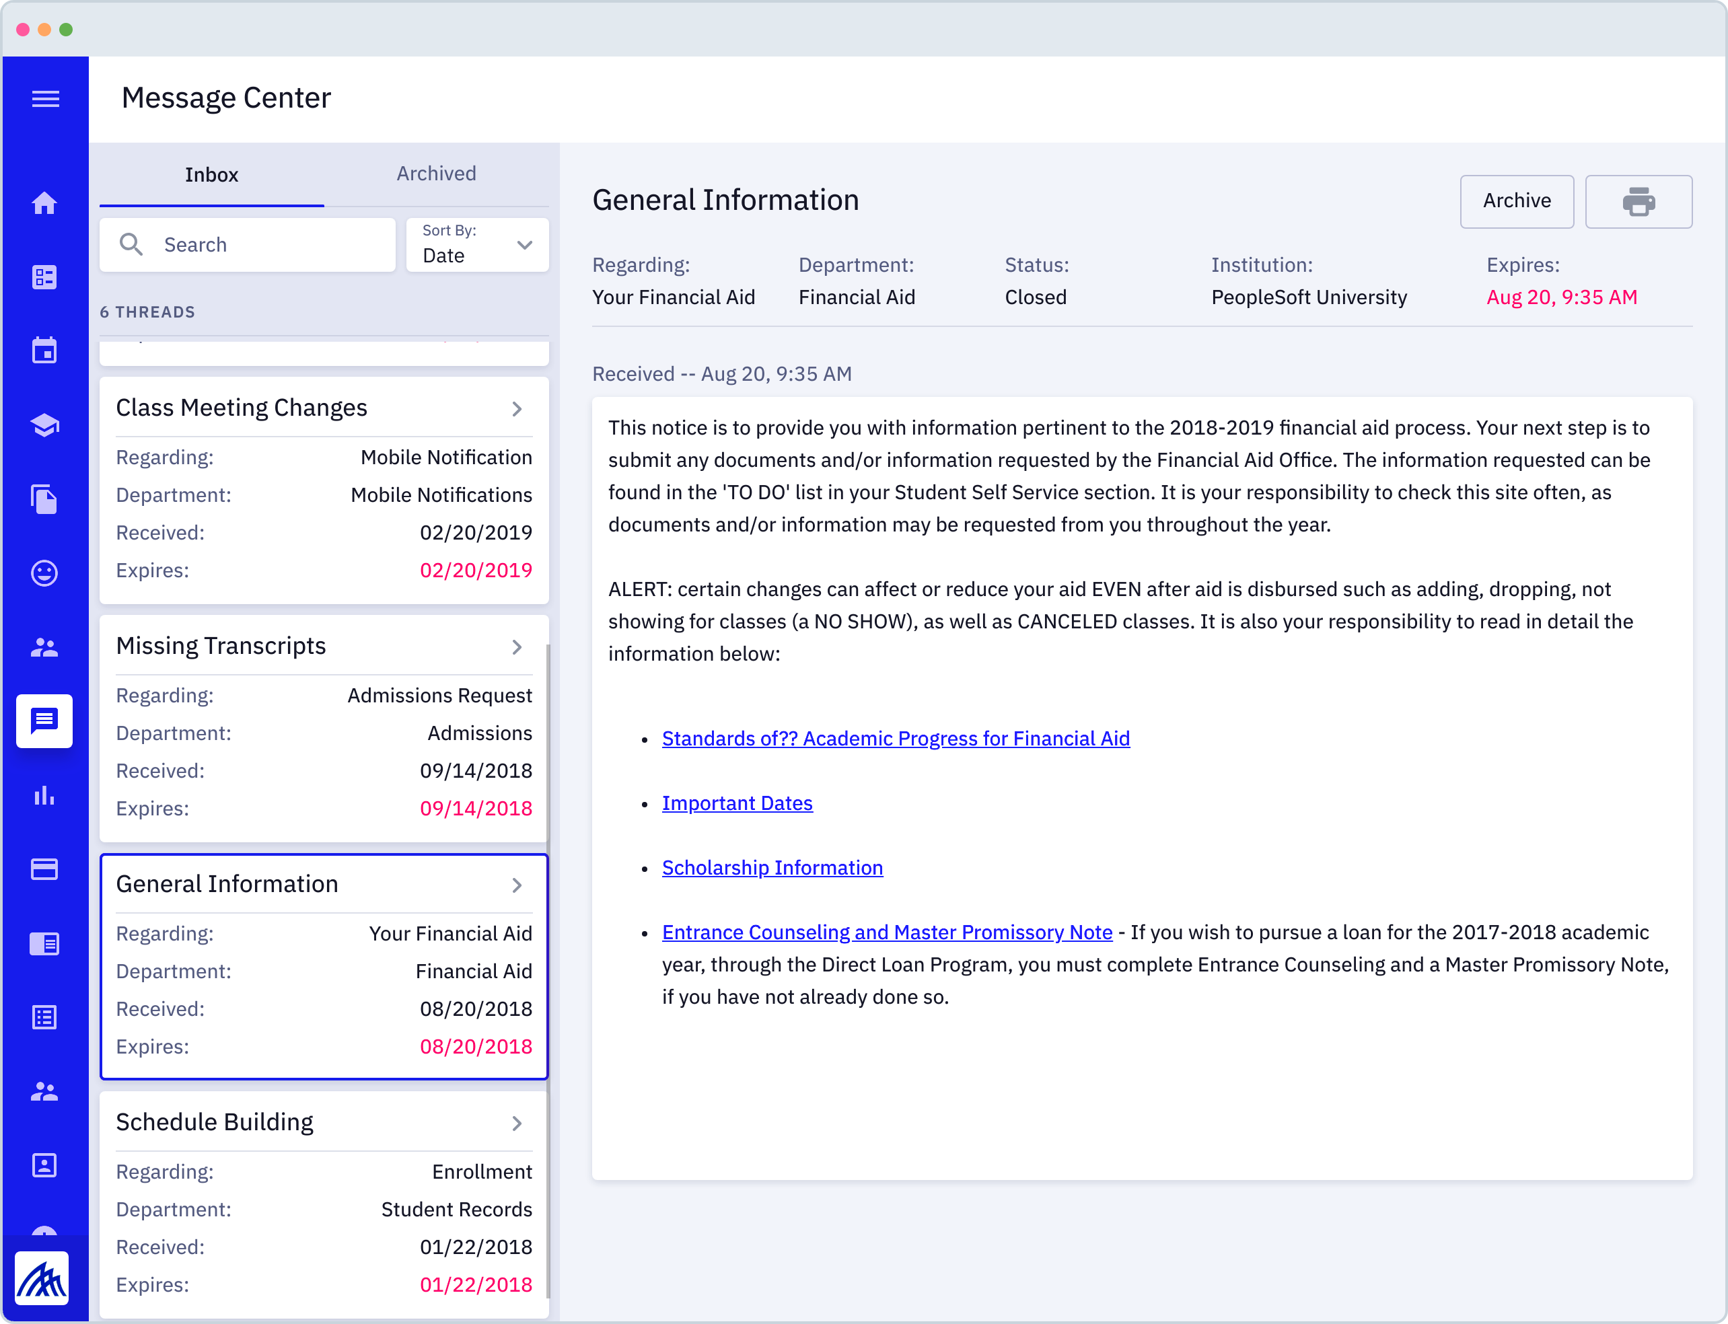Open the documents copy icon in sidebar

(x=44, y=499)
